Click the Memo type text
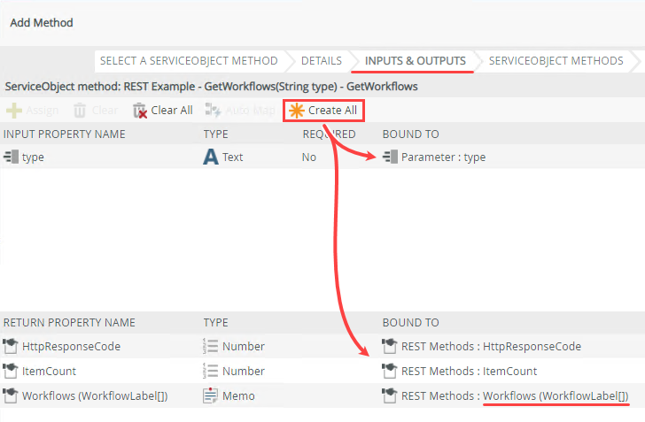Viewport: 645px width, 422px height. (238, 395)
